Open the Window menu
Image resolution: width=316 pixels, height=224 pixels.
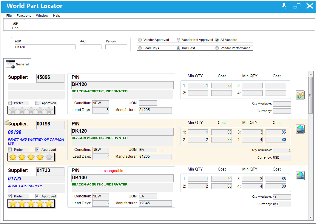coord(42,16)
